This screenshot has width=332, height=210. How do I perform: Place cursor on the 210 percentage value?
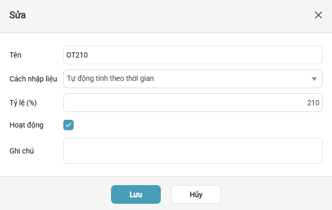point(313,103)
